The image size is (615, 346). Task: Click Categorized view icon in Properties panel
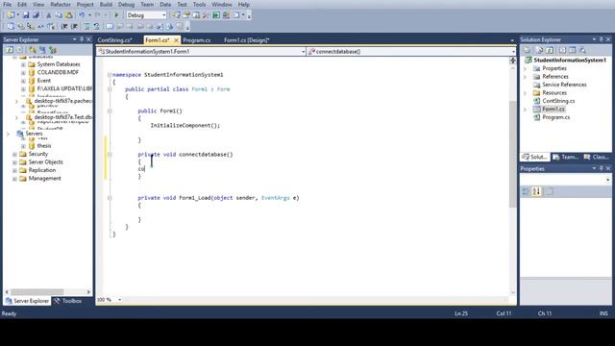(x=526, y=191)
